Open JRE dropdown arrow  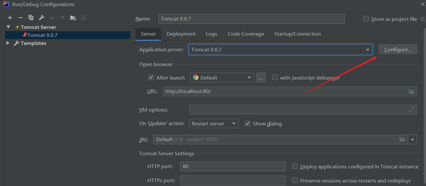[413, 139]
